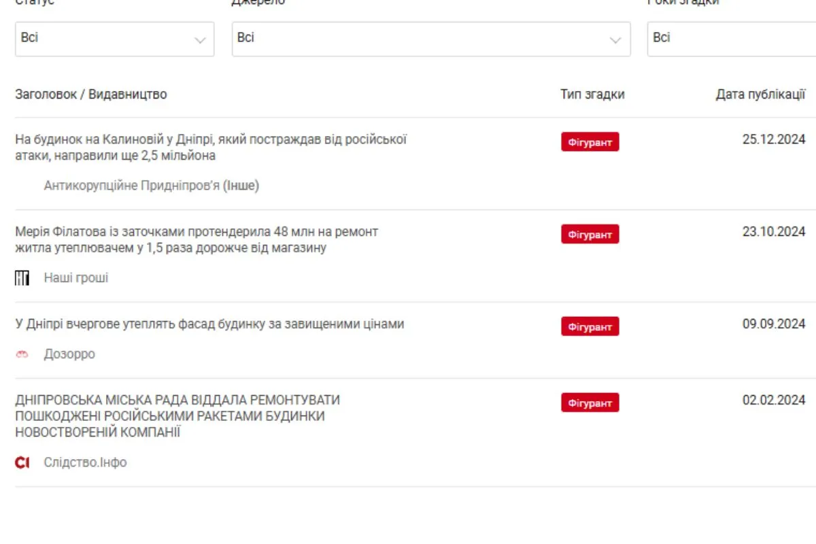Image resolution: width=816 pixels, height=544 pixels.
Task: Click Фігурант badge dated 25.12.2024
Action: point(590,142)
